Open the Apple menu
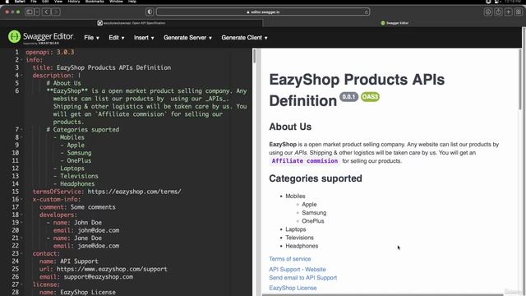 tap(7, 2)
